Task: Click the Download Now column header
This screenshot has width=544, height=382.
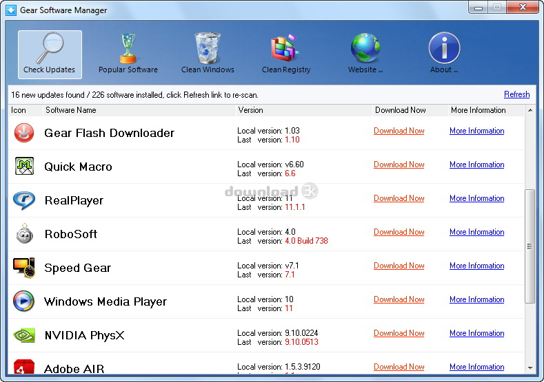Action: pyautogui.click(x=410, y=110)
